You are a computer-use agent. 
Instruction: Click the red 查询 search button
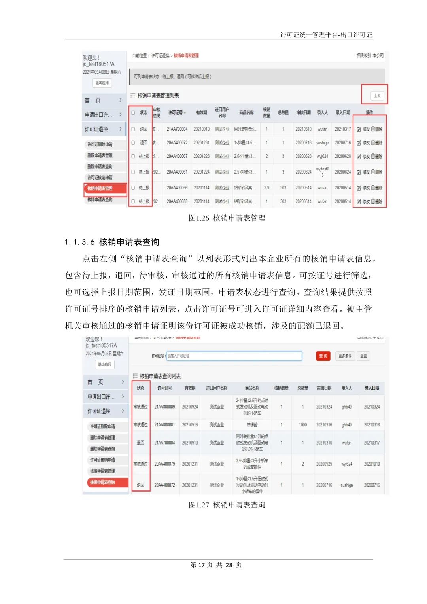pyautogui.click(x=323, y=356)
